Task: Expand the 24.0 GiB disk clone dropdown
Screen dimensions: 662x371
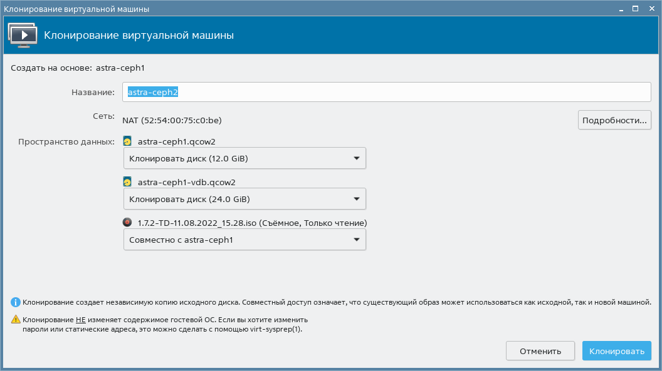Action: [x=244, y=199]
